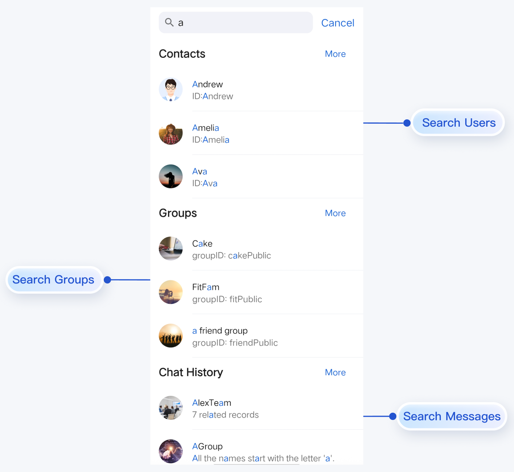Open AlexTeam's 7 related records

click(225, 415)
